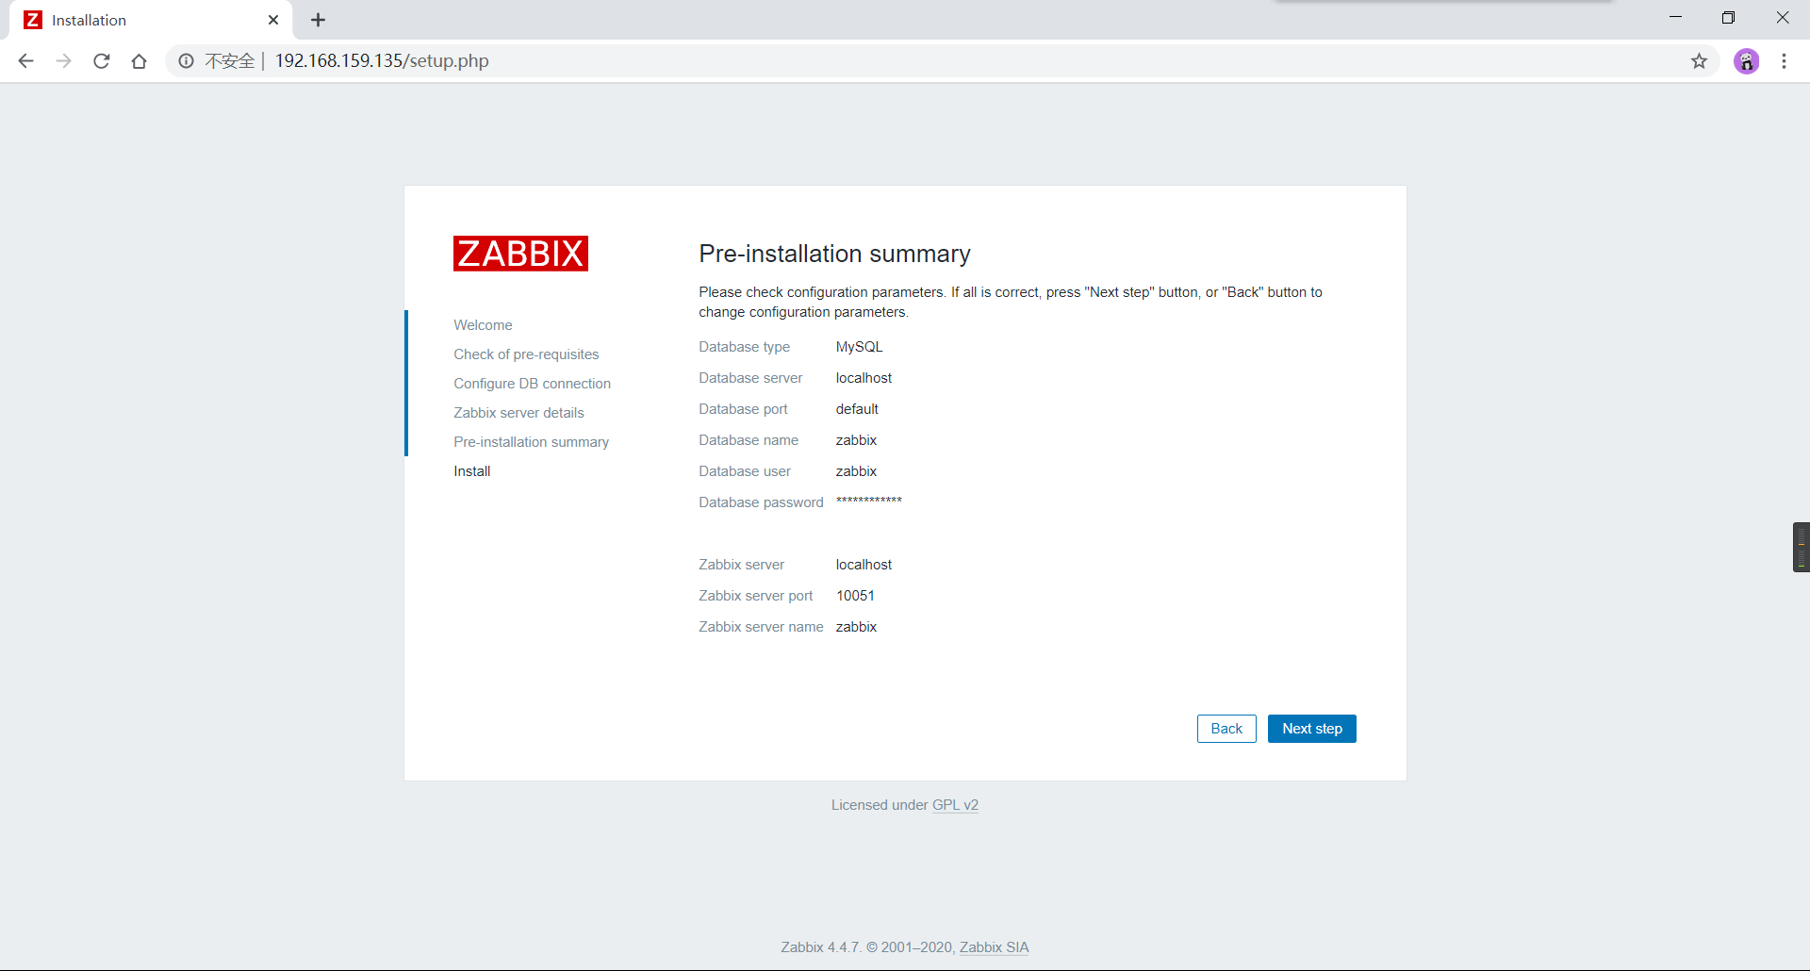Click the browser forward arrow icon
Screen dimensions: 1810x971
tap(63, 61)
